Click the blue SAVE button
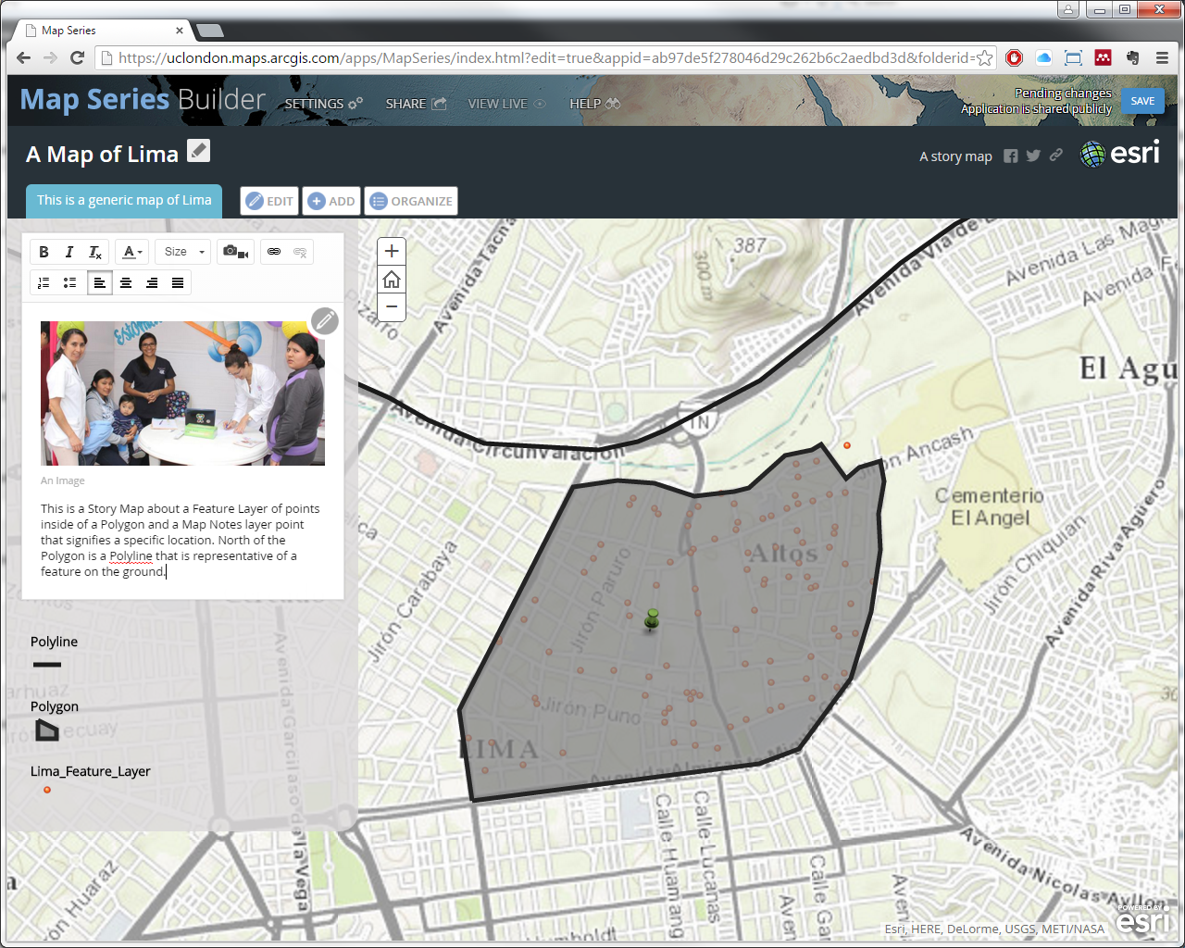The image size is (1185, 948). (x=1142, y=101)
